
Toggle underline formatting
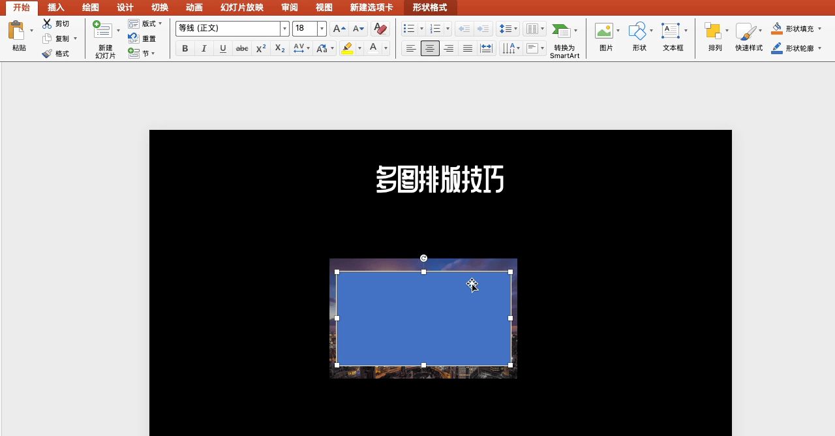tap(223, 48)
